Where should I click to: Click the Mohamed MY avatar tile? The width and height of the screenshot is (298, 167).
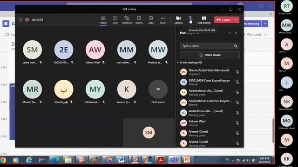click(95, 89)
